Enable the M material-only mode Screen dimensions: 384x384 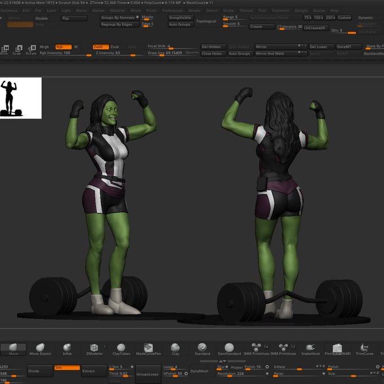point(76,47)
